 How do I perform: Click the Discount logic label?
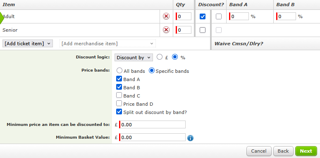click(93, 57)
